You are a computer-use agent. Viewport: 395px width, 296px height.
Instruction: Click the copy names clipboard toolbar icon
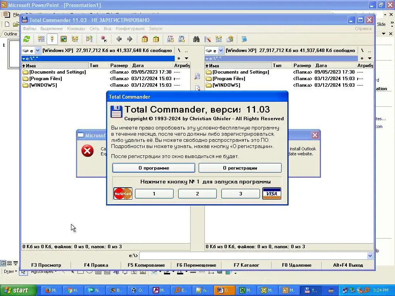coord(230,39)
